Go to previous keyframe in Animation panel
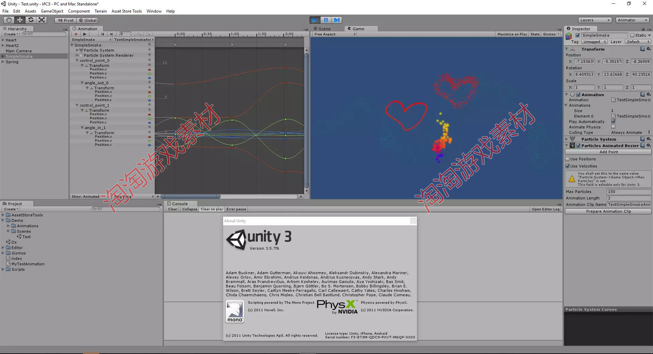 [x=103, y=34]
